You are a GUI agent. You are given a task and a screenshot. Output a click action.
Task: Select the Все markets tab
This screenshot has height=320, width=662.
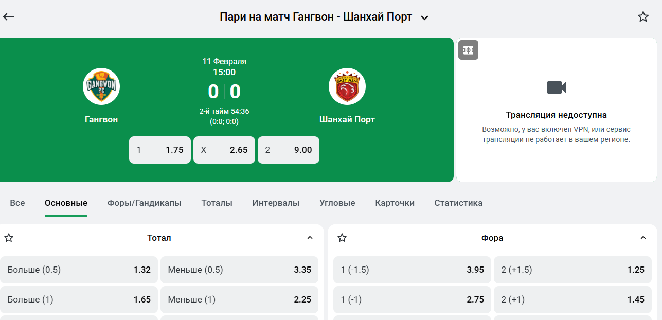click(x=17, y=203)
